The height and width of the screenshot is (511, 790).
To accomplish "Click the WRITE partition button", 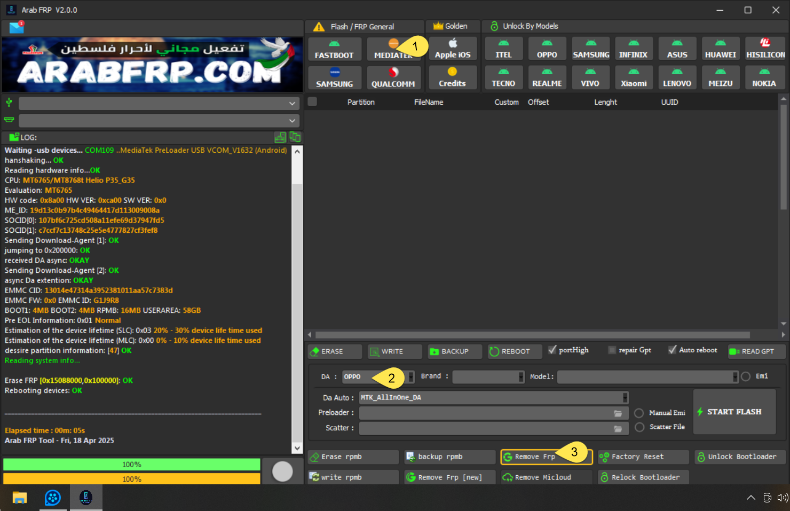I will click(x=395, y=351).
